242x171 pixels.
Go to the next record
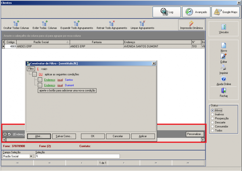124,163
